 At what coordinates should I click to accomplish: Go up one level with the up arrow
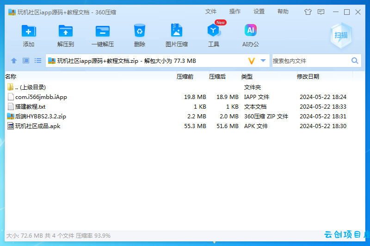click(14, 61)
